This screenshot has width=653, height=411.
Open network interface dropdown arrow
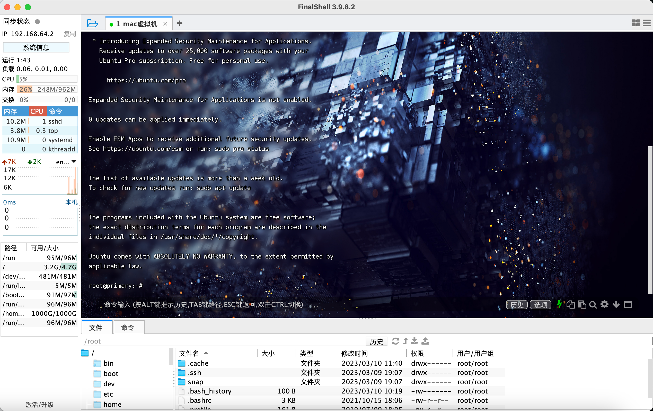[x=74, y=162]
